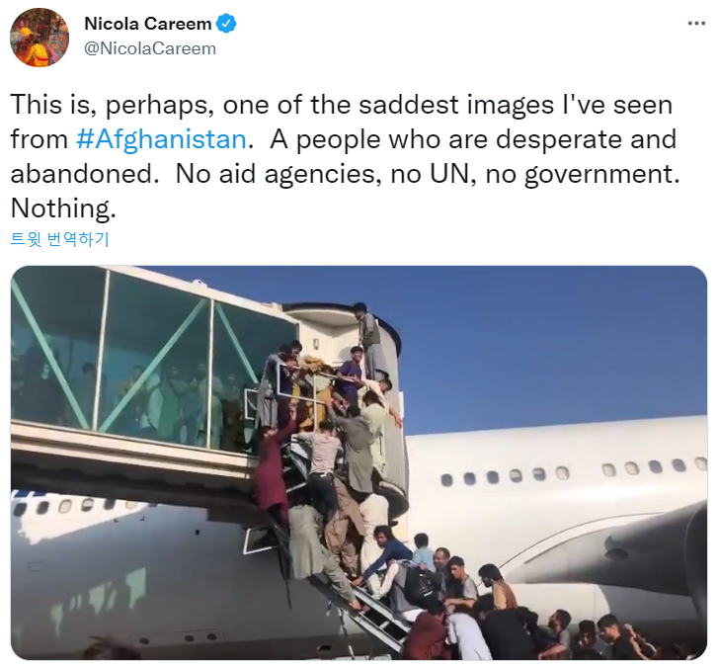Click the Korean translate tweet link

[x=60, y=239]
